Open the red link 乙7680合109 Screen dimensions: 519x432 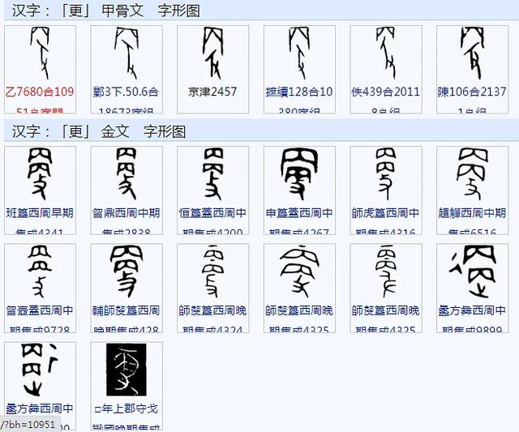[x=40, y=92]
